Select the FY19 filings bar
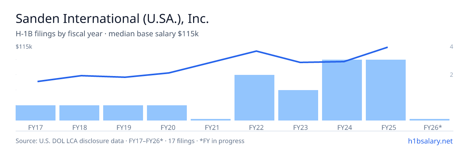This screenshot has width=469, height=156. point(123,113)
